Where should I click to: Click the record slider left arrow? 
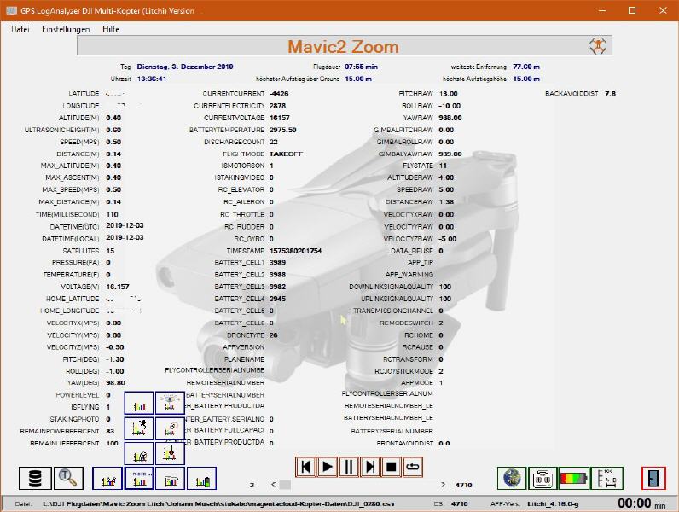273,485
